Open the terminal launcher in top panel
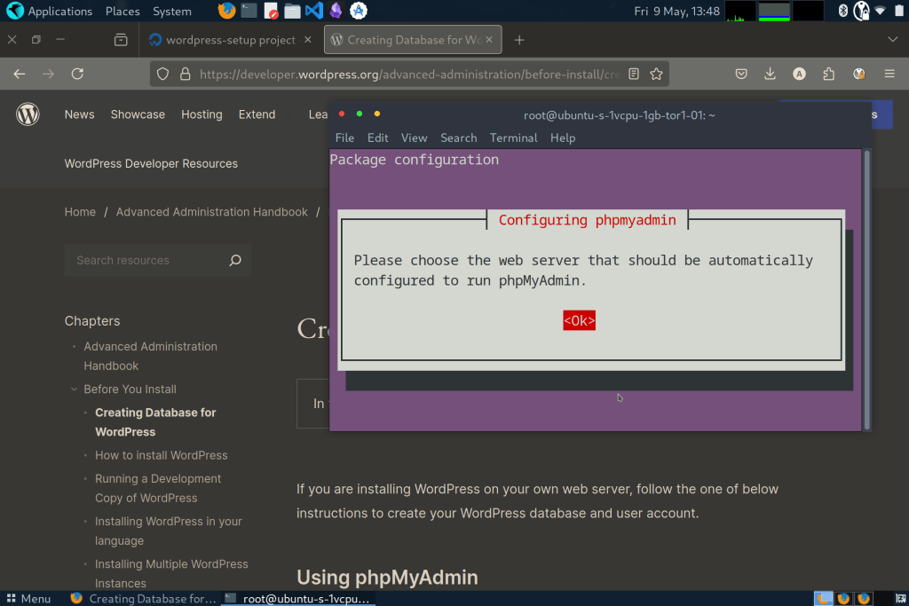 click(249, 11)
